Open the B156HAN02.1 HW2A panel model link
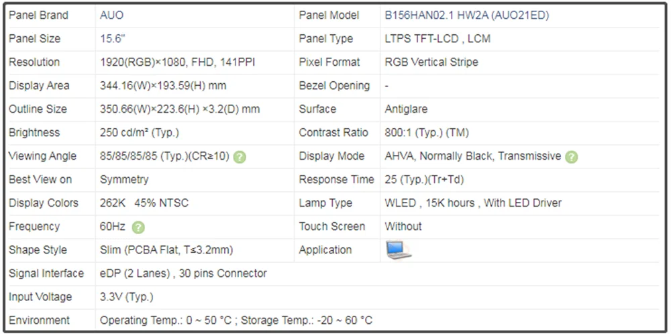The height and width of the screenshot is (334, 671). (x=466, y=15)
